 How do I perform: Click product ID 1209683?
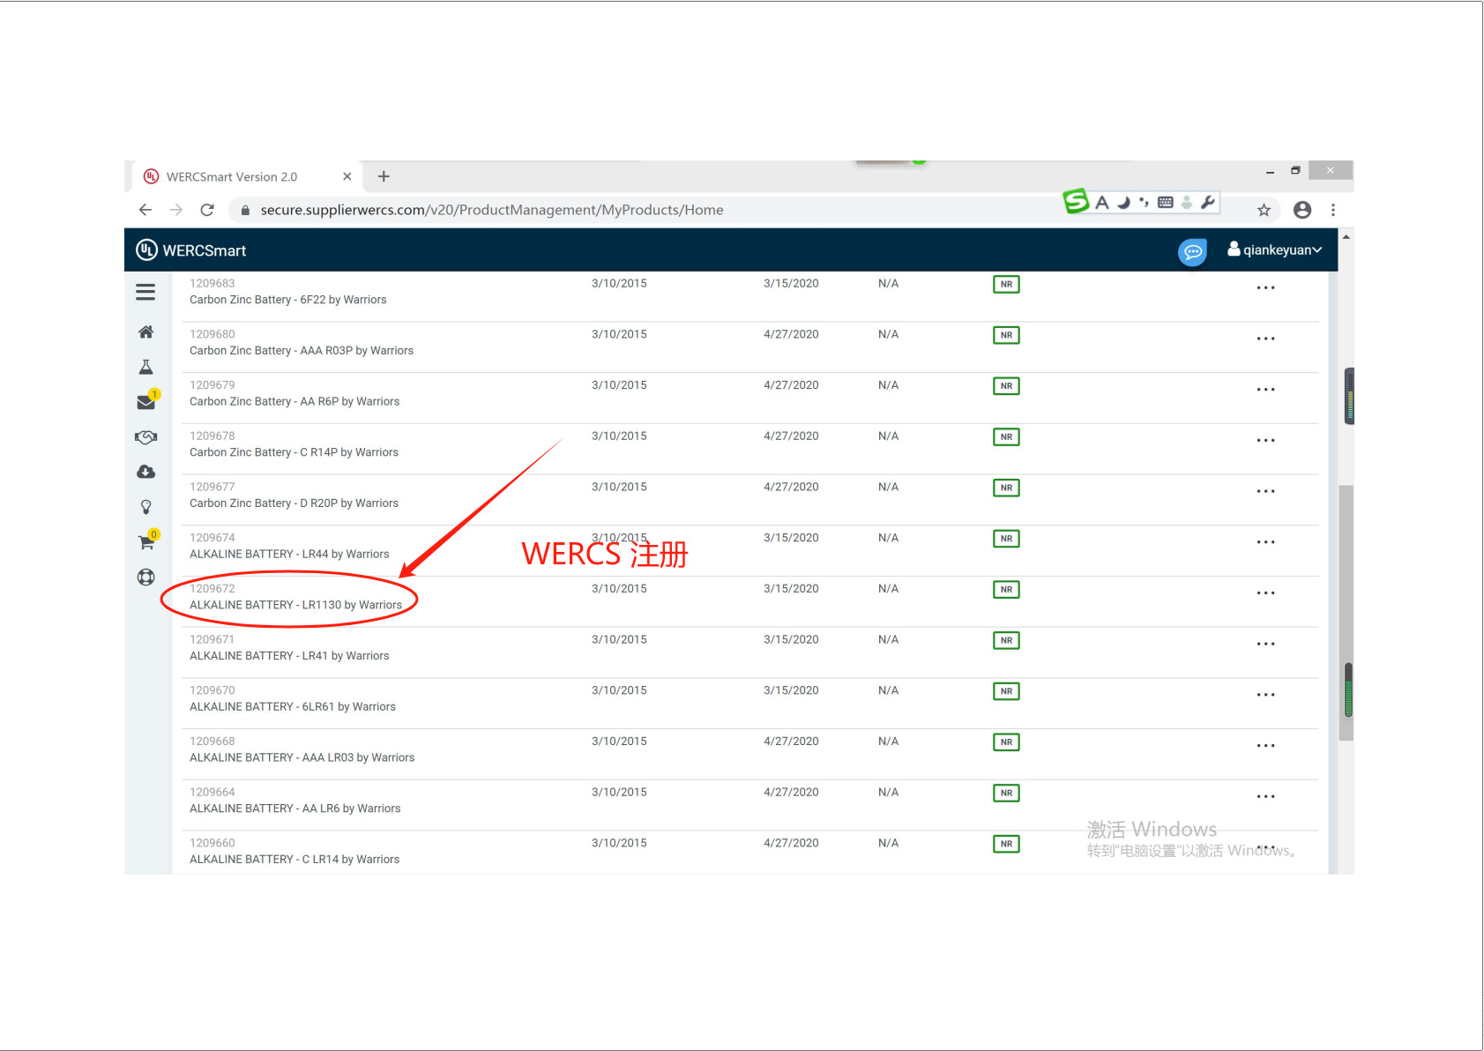[213, 284]
